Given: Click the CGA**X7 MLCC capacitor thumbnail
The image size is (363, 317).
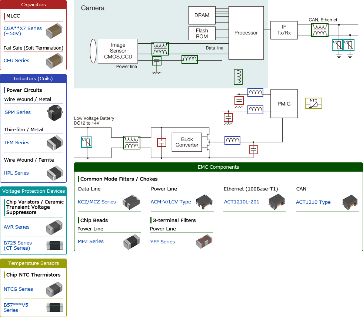Looking at the screenshot, I should (54, 31).
